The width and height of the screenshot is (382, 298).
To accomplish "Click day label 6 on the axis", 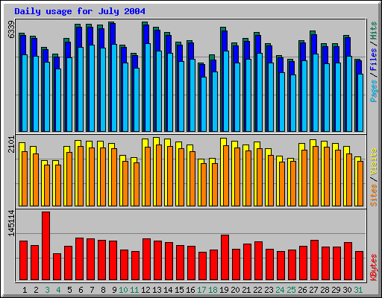I will pyautogui.click(x=81, y=290).
